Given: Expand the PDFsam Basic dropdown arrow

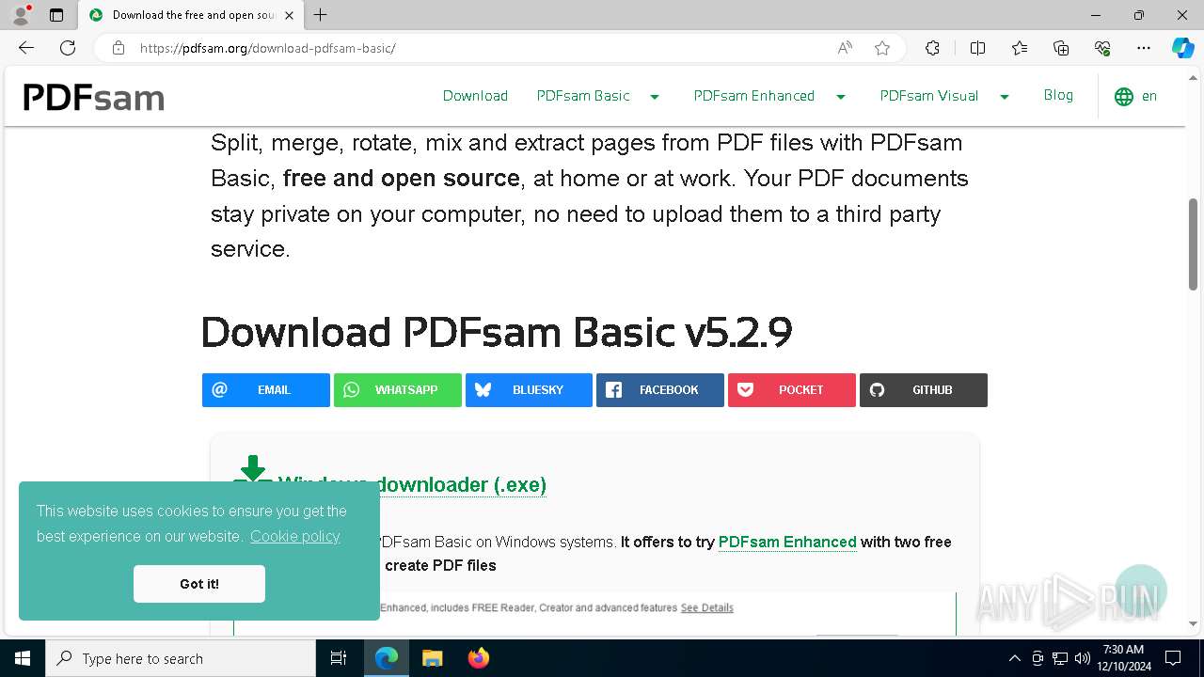Looking at the screenshot, I should [x=655, y=97].
